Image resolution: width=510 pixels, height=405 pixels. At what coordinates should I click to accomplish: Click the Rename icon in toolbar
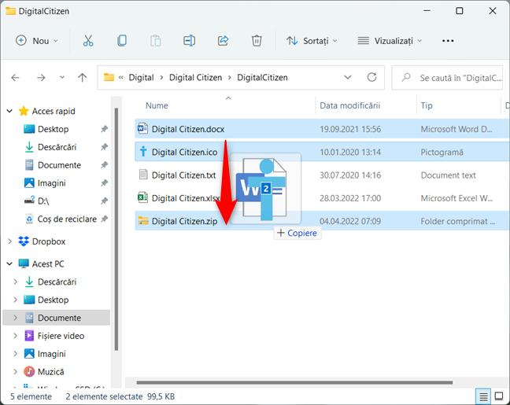190,41
